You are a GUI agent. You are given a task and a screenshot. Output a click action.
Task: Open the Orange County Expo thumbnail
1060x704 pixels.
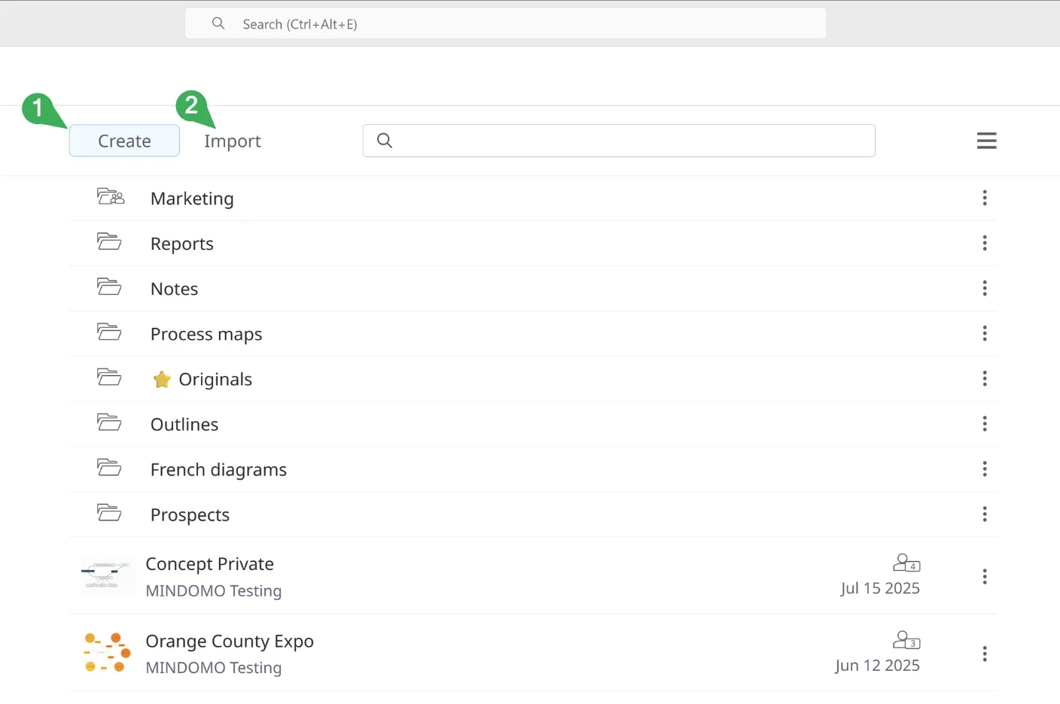[x=106, y=653]
